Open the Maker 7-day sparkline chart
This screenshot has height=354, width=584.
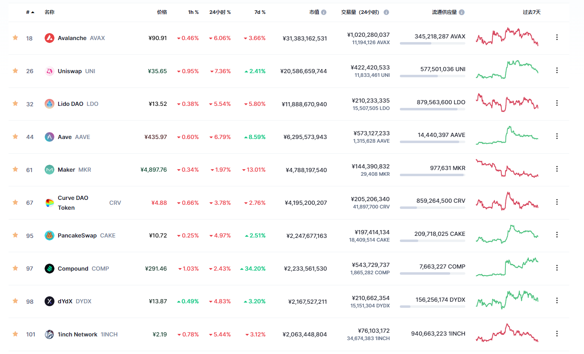507,168
